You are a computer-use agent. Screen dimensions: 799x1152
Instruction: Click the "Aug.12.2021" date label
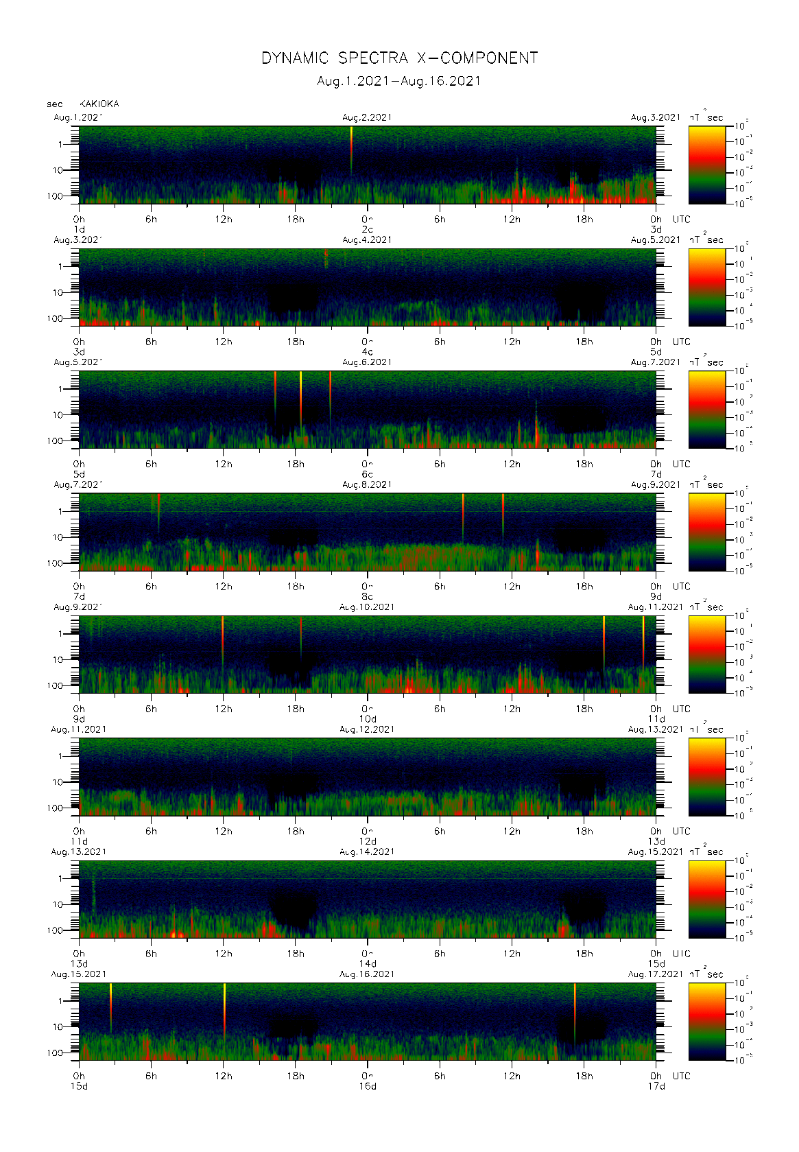click(x=367, y=729)
